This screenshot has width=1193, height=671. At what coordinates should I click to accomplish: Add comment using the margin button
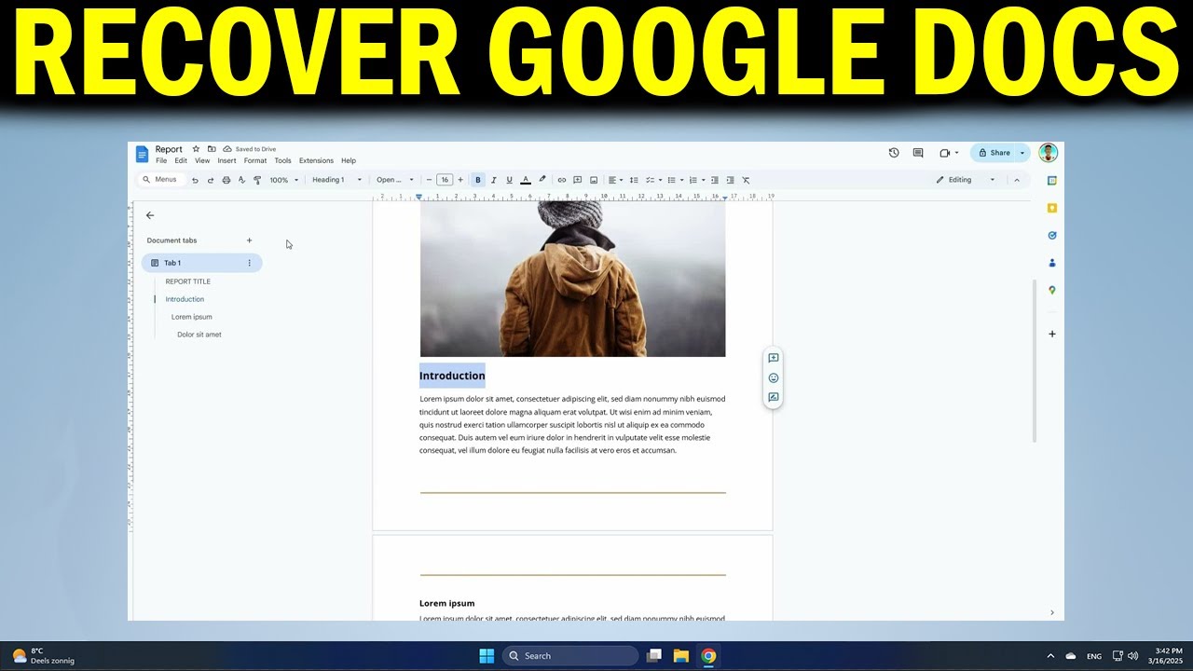[x=774, y=358]
